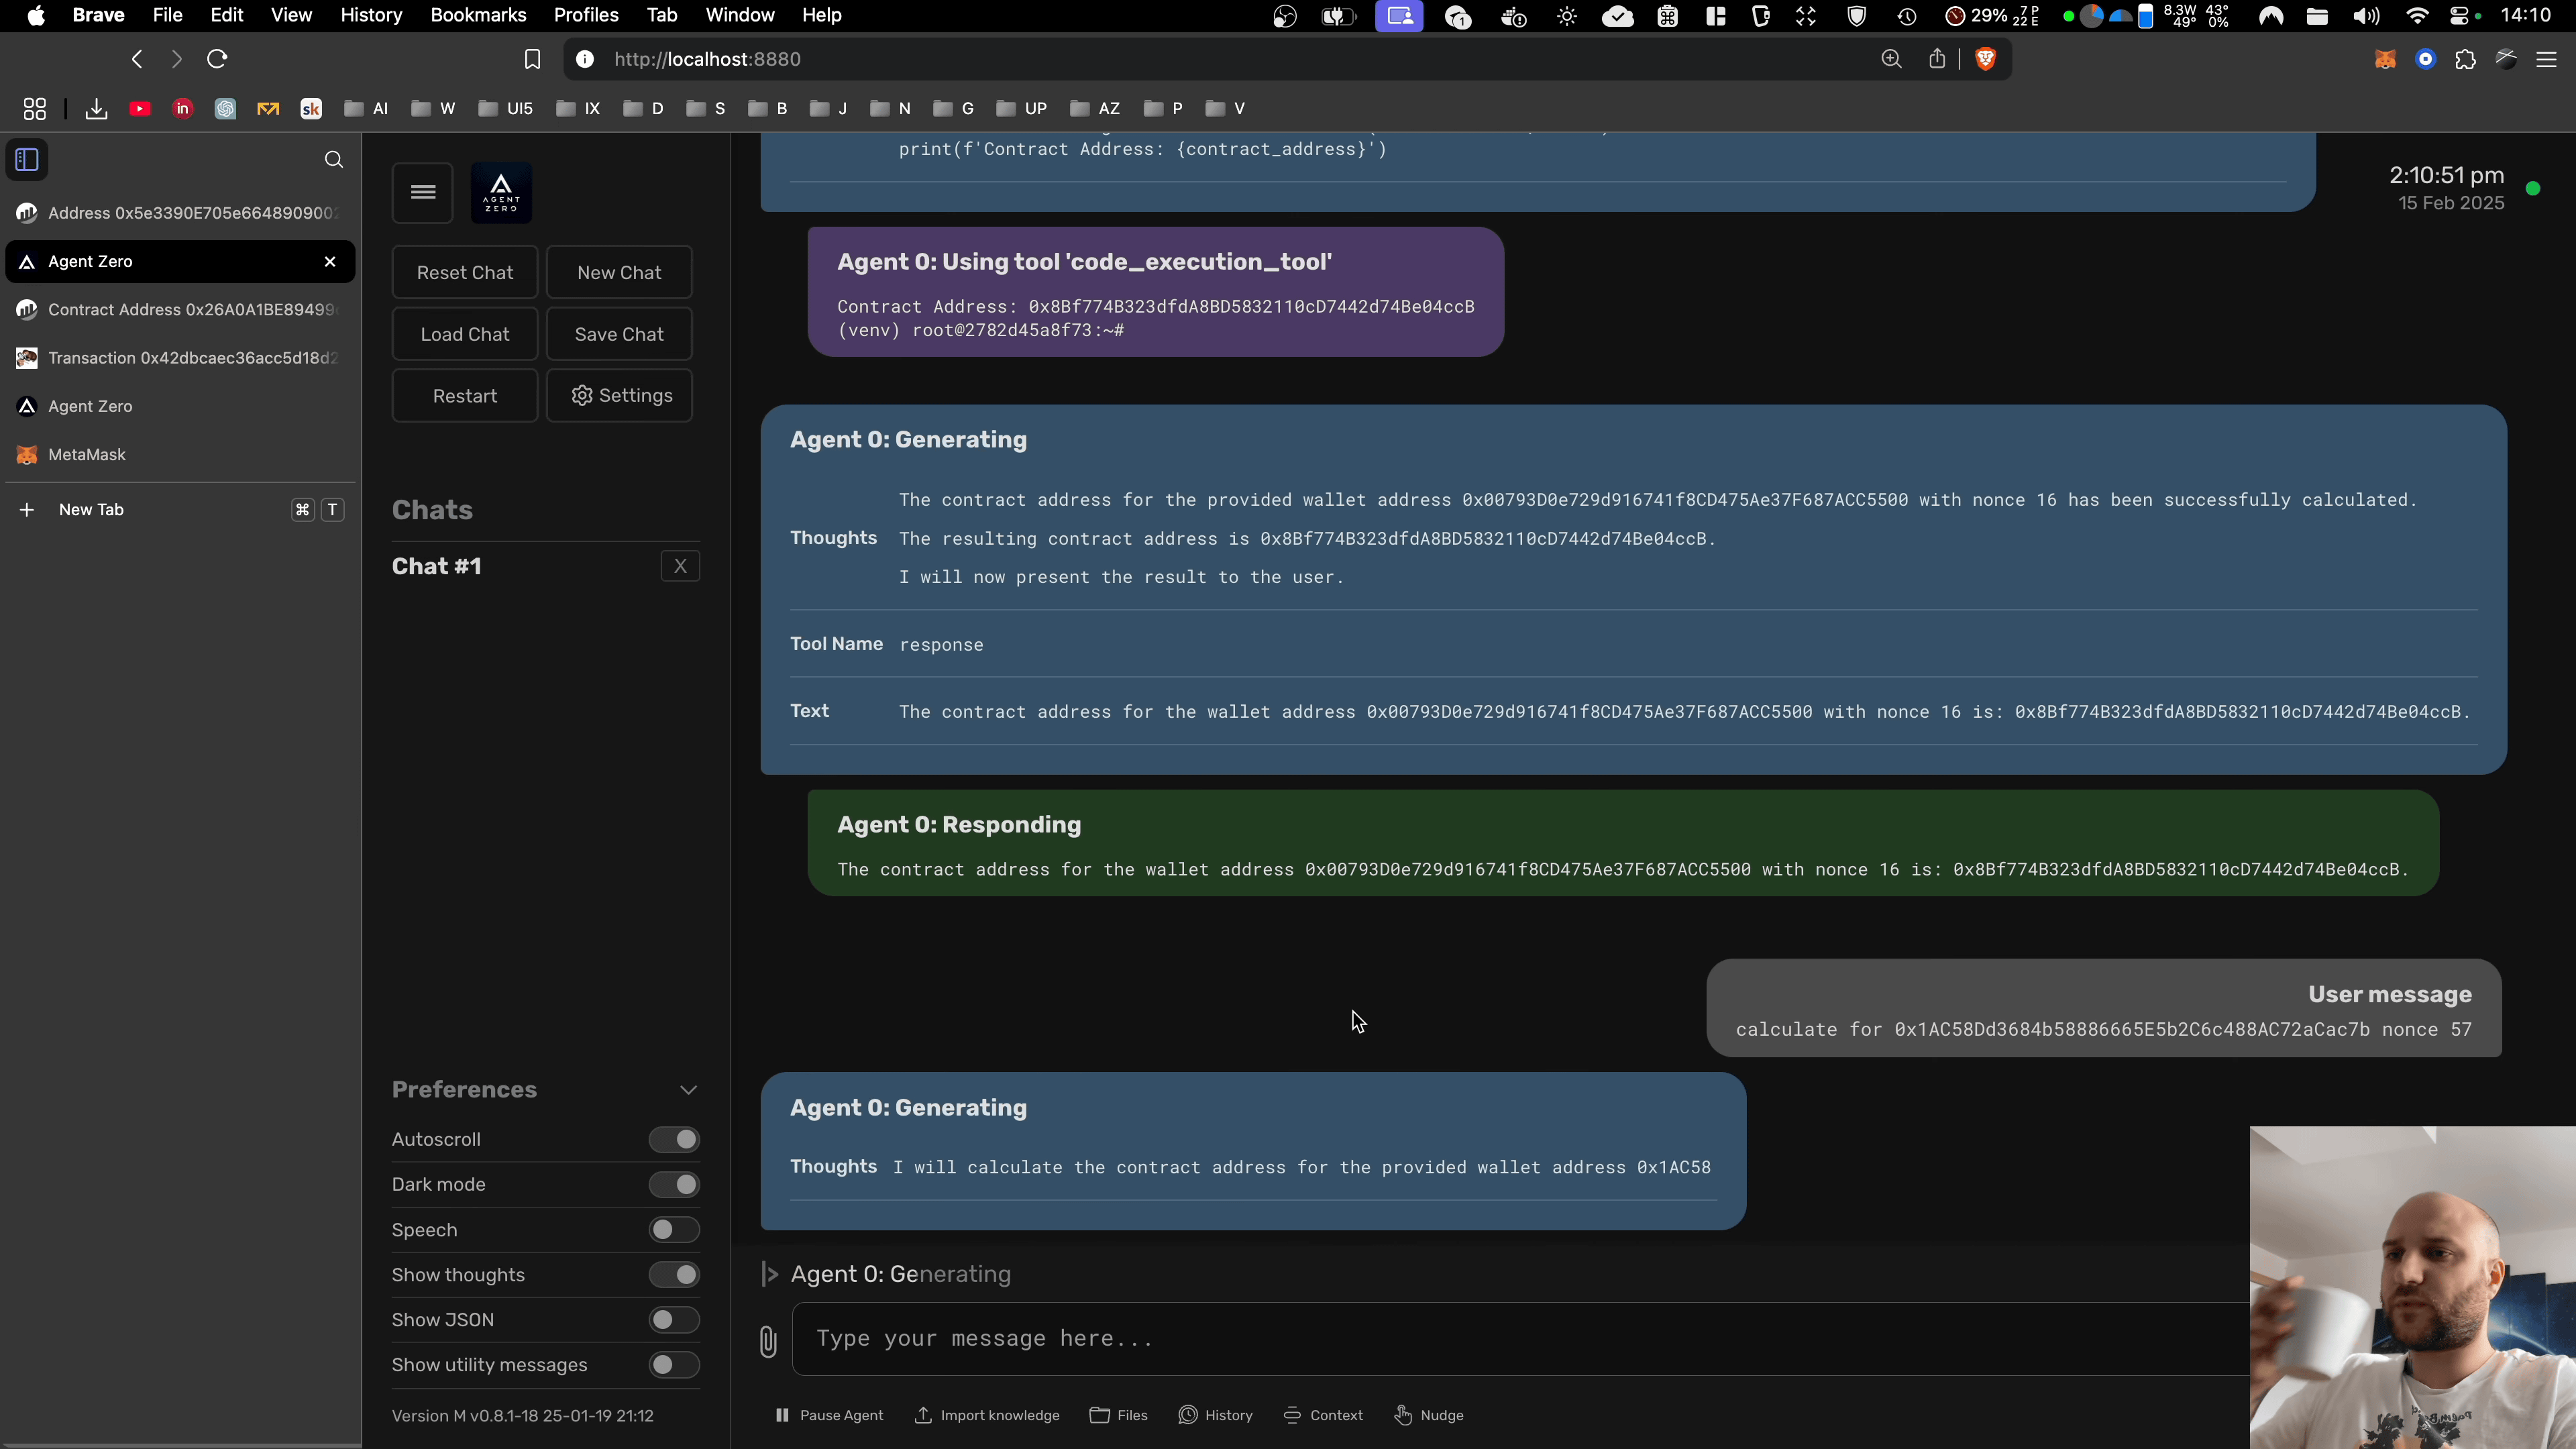Image resolution: width=2576 pixels, height=1449 pixels.
Task: Focus the message input field
Action: point(1500,1339)
